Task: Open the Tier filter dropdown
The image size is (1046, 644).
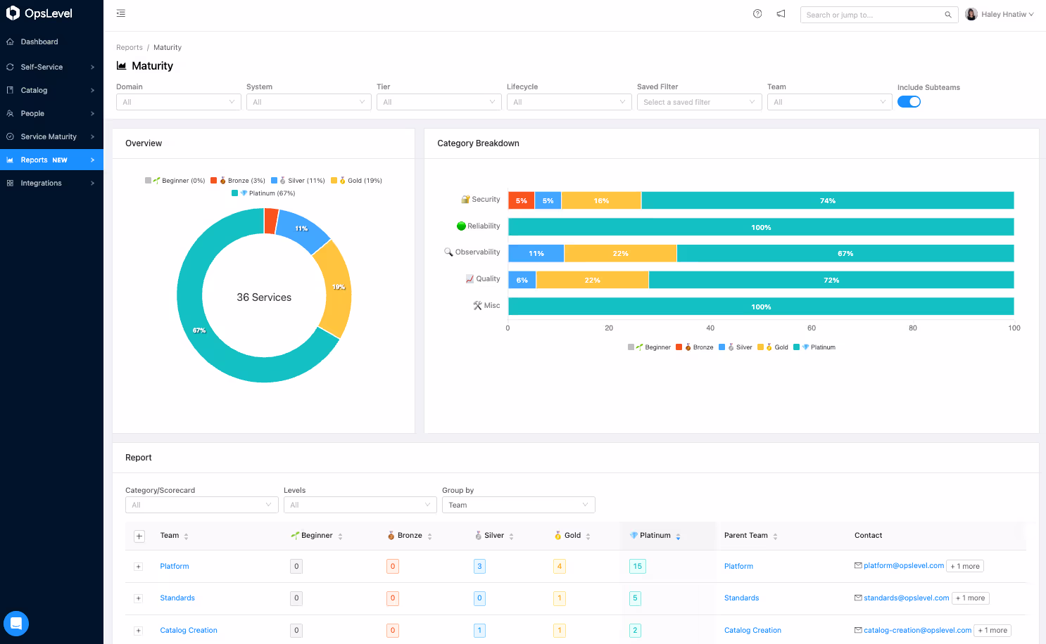Action: [x=439, y=102]
